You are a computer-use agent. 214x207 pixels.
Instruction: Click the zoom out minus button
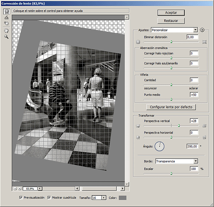[x=15, y=189]
